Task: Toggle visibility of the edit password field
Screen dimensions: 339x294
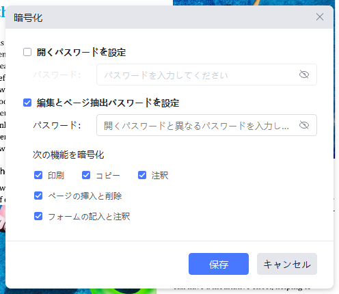Action: click(x=304, y=125)
